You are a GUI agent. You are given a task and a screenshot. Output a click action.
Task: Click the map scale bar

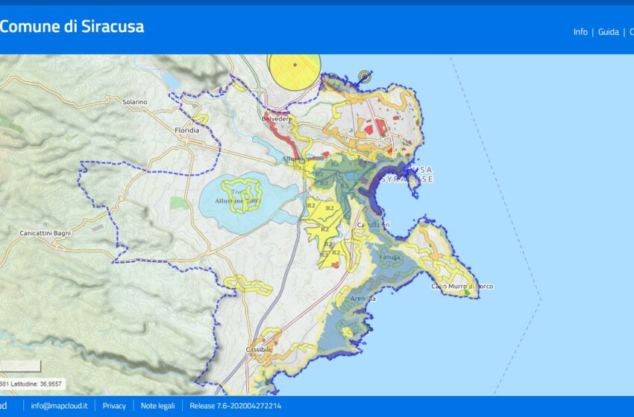[x=20, y=366]
